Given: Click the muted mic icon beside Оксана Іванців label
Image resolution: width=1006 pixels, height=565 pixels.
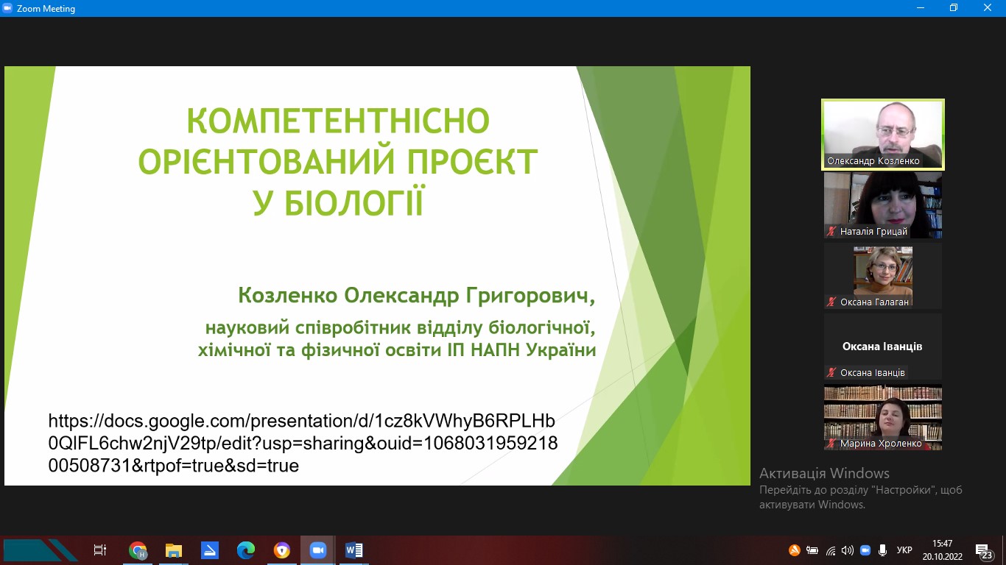Looking at the screenshot, I should click(x=832, y=373).
